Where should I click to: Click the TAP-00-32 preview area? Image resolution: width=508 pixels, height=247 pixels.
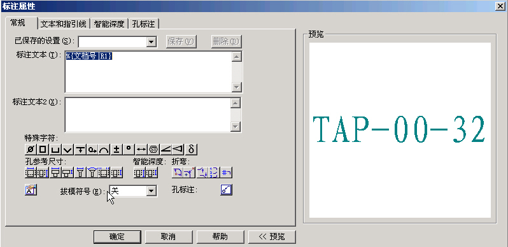[400, 130]
